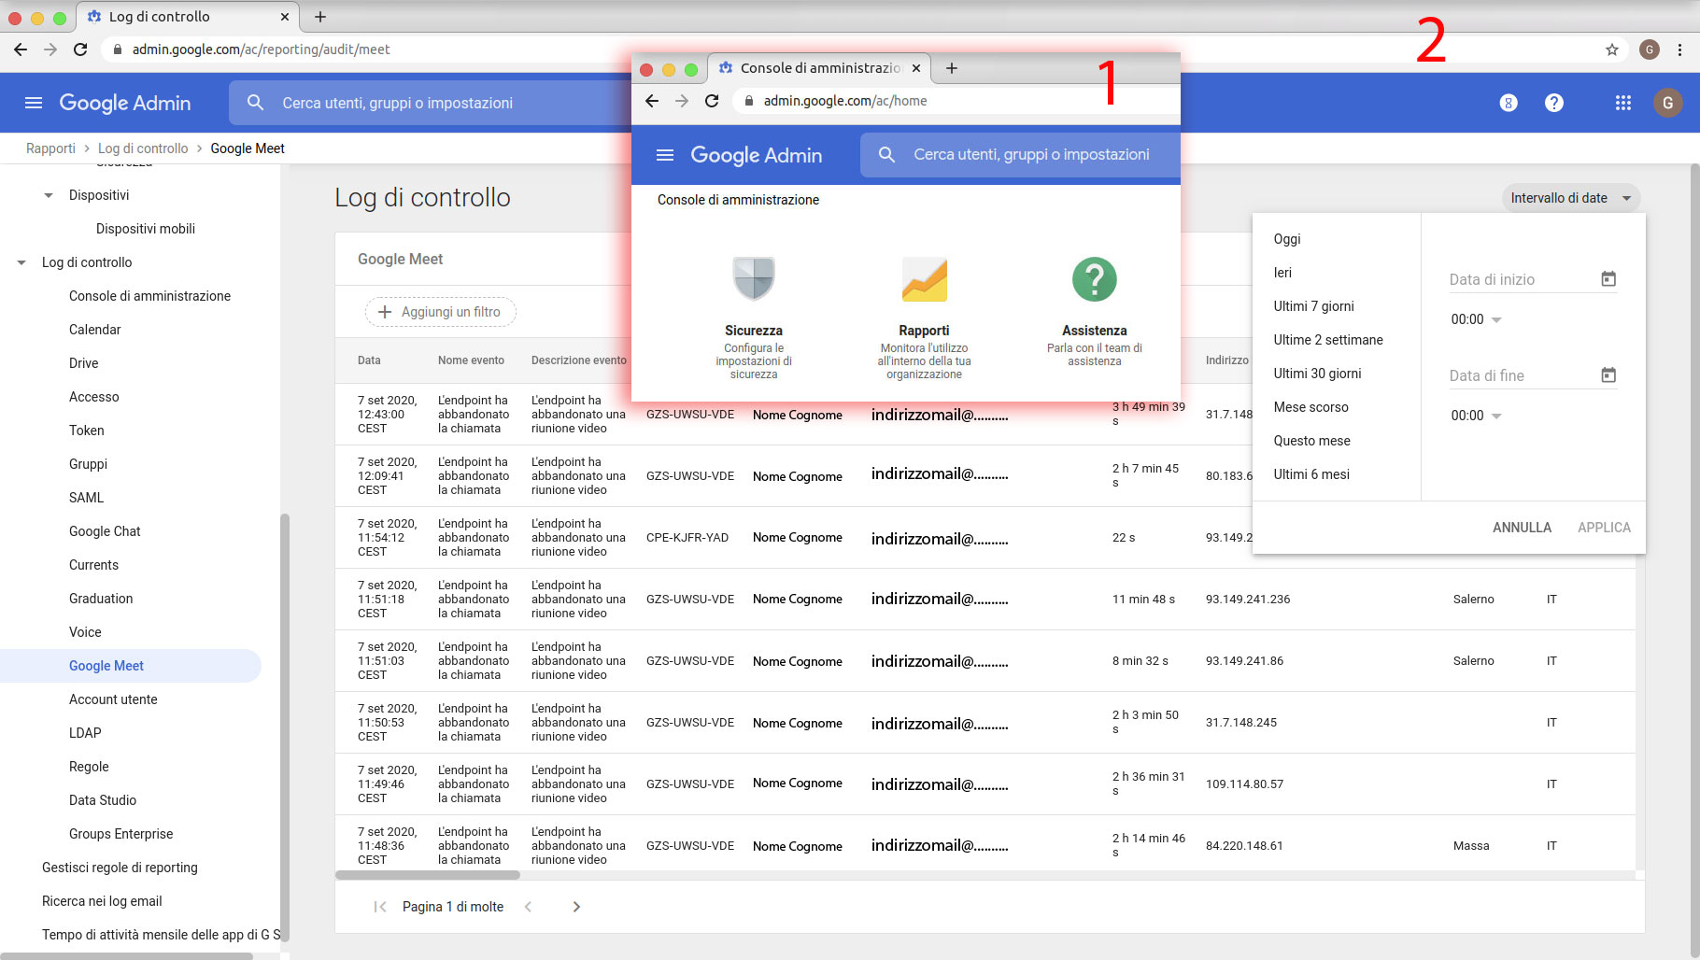Open Dispositivi mobili in sidebar
Image resolution: width=1700 pixels, height=960 pixels.
146,229
